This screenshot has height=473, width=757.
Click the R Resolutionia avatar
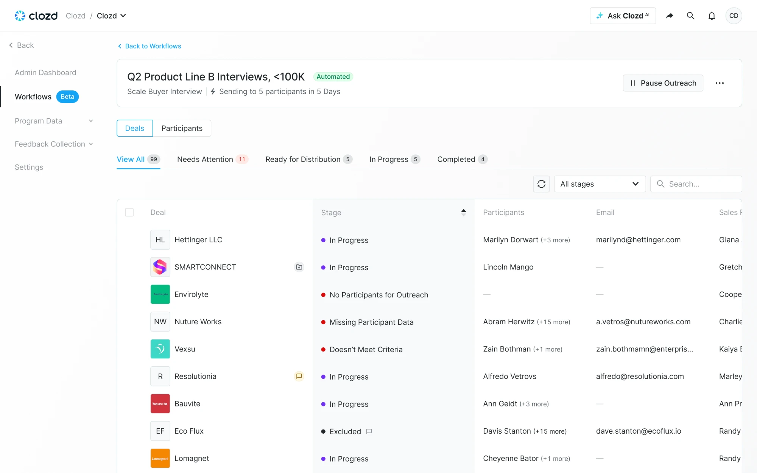(x=160, y=376)
